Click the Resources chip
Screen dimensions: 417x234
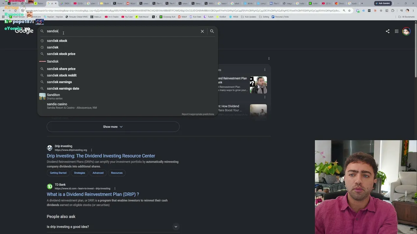pyautogui.click(x=117, y=173)
